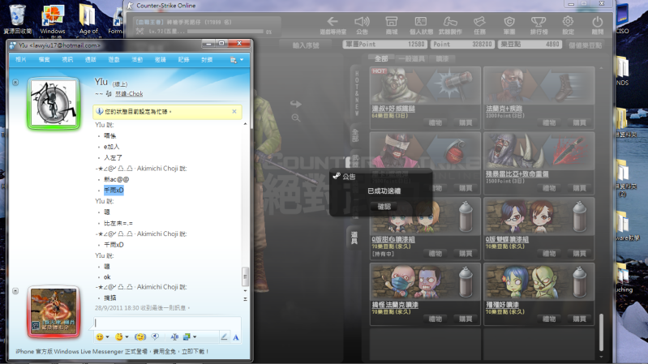The image size is (648, 364).
Task: Open 記錄 history menu in Messenger
Action: [x=183, y=60]
